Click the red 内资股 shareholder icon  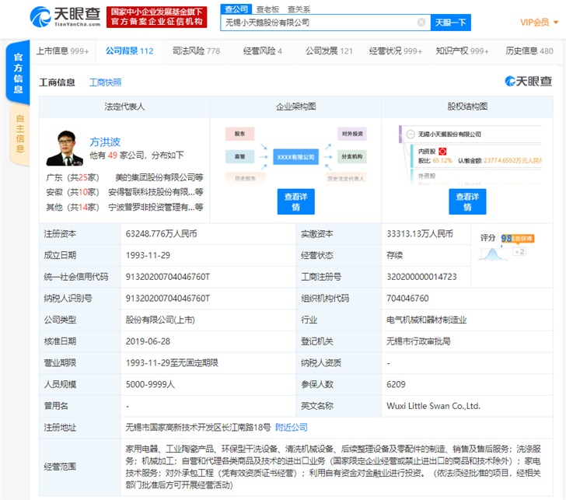coord(443,150)
